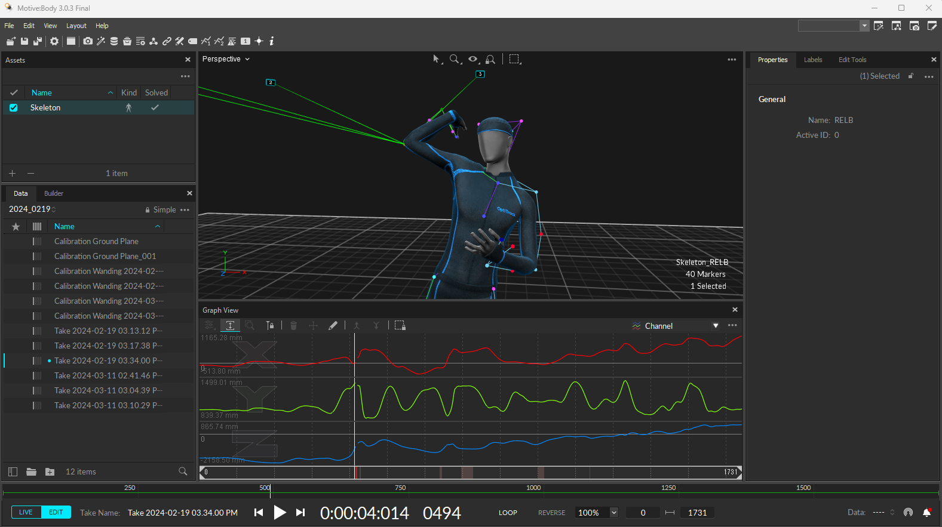
Task: Click the camera icon in toolbar
Action: pyautogui.click(x=88, y=41)
